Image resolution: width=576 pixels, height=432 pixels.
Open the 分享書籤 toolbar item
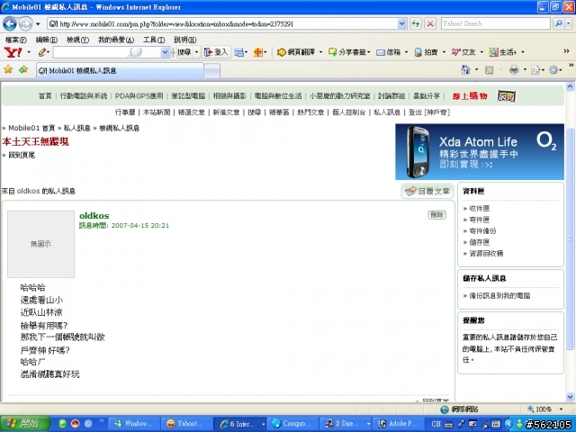coord(349,52)
